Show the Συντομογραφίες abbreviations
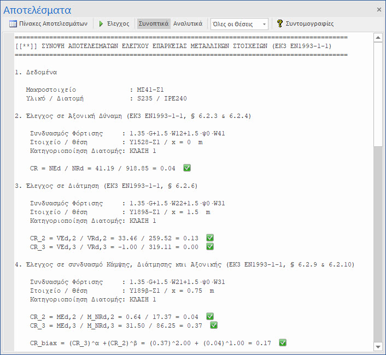 [x=309, y=24]
